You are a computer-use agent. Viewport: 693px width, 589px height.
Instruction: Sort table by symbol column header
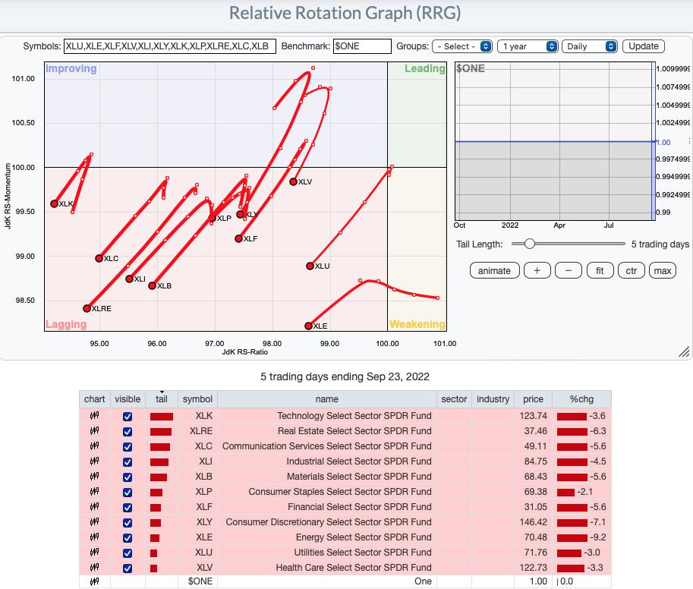197,399
